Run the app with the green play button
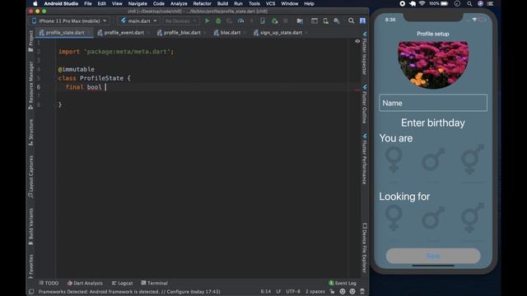527x296 pixels. coord(207,21)
